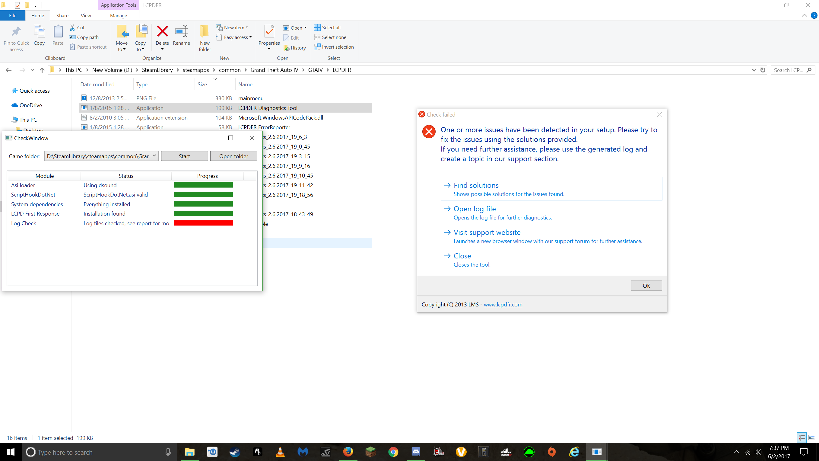Viewport: 819px width, 461px height.
Task: Click the Start button in CheckWindow
Action: 184,156
